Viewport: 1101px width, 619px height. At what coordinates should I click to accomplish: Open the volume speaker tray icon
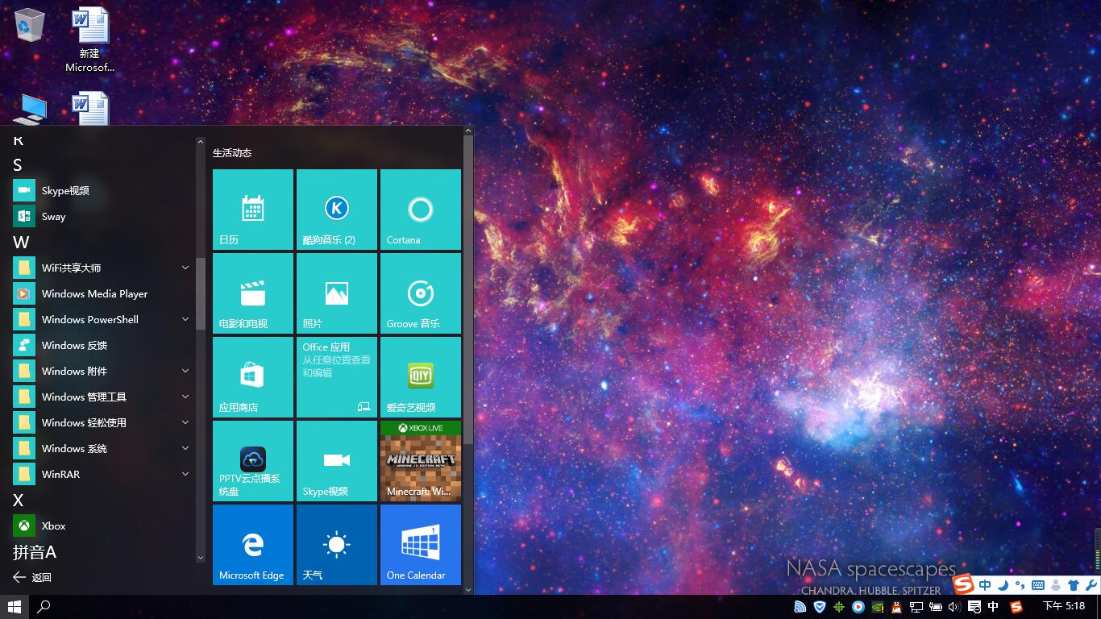click(955, 607)
